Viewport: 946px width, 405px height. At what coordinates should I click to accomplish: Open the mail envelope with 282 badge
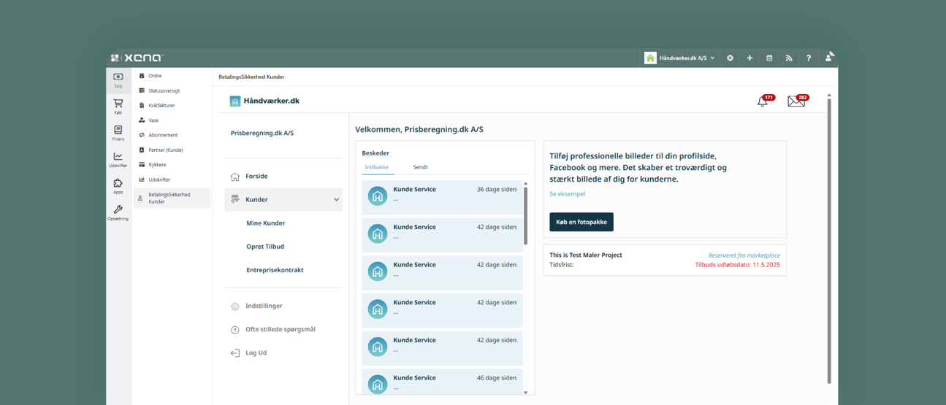coord(796,101)
